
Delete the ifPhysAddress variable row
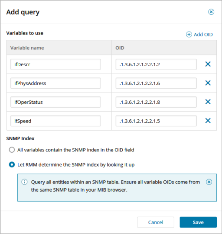[208, 83]
